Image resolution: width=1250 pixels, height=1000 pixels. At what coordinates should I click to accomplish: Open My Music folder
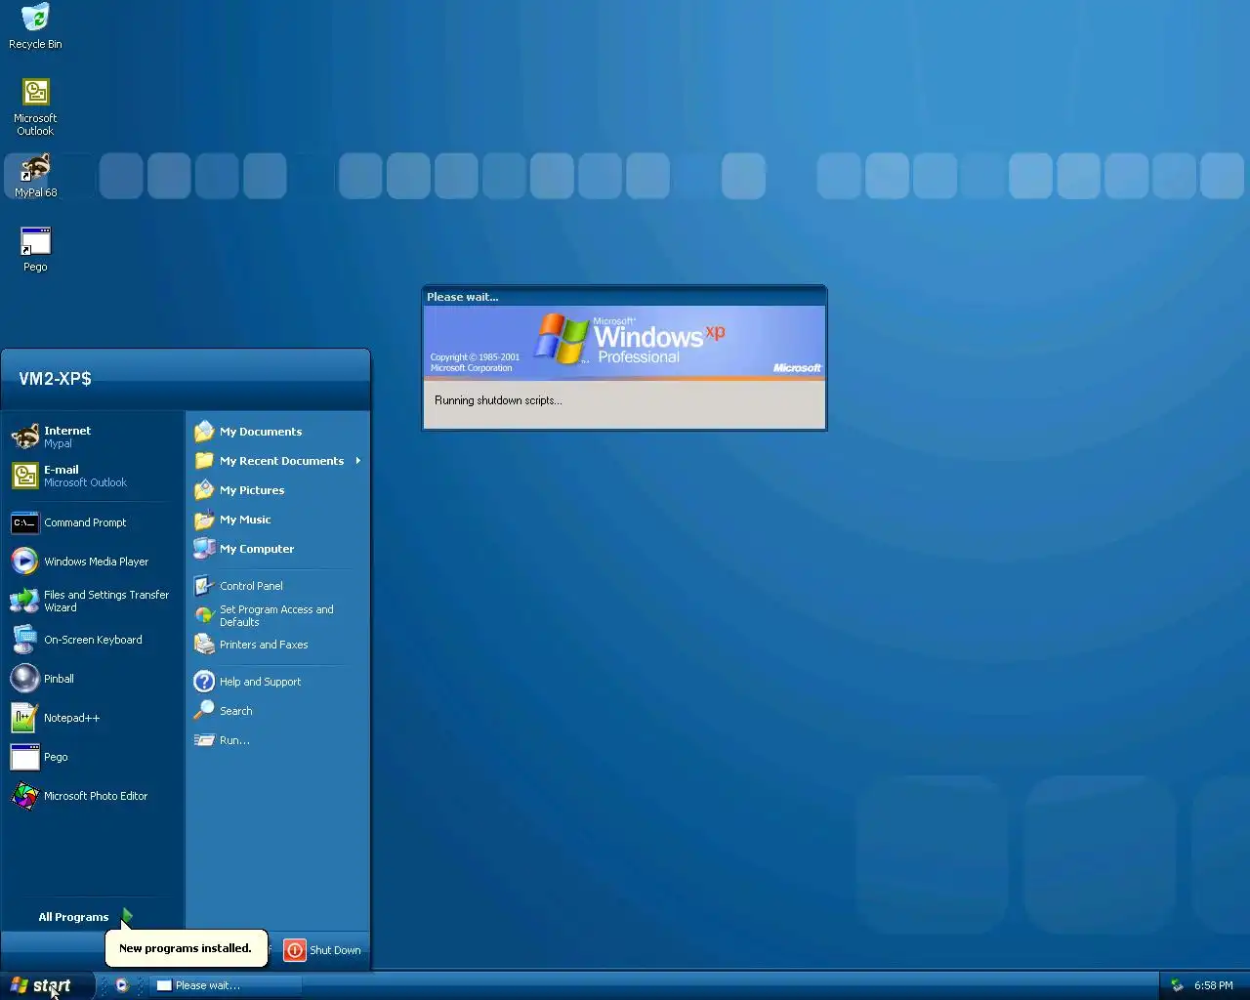(277, 520)
